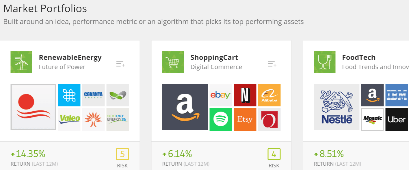
Task: Click the RenewableEnergy risk score 5 badge
Action: click(x=122, y=154)
